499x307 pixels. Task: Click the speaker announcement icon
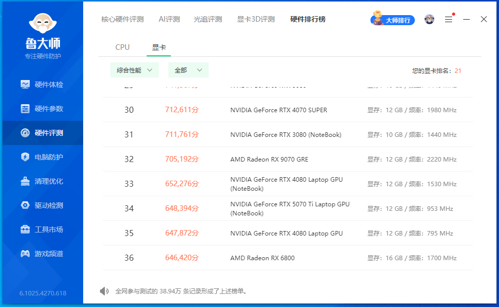tap(104, 291)
